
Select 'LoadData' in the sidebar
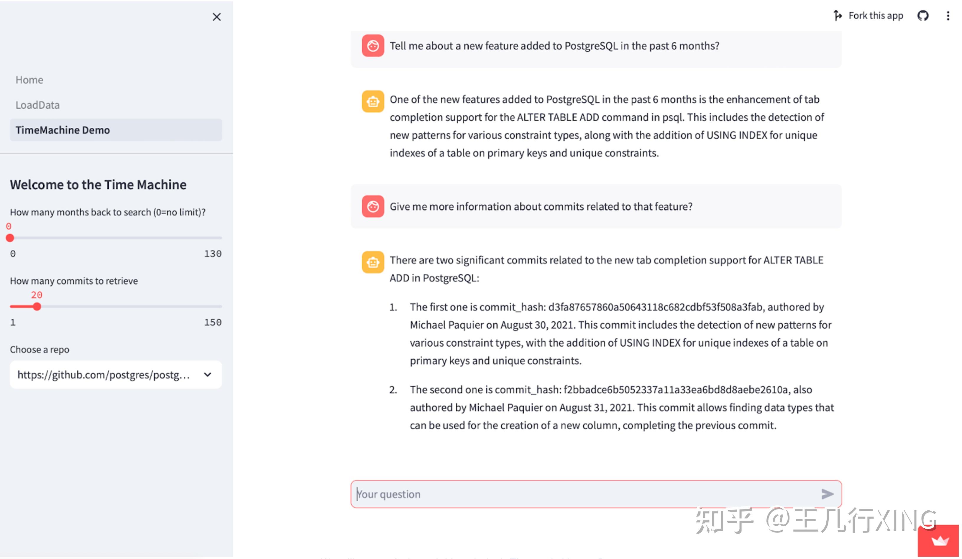[x=37, y=105]
